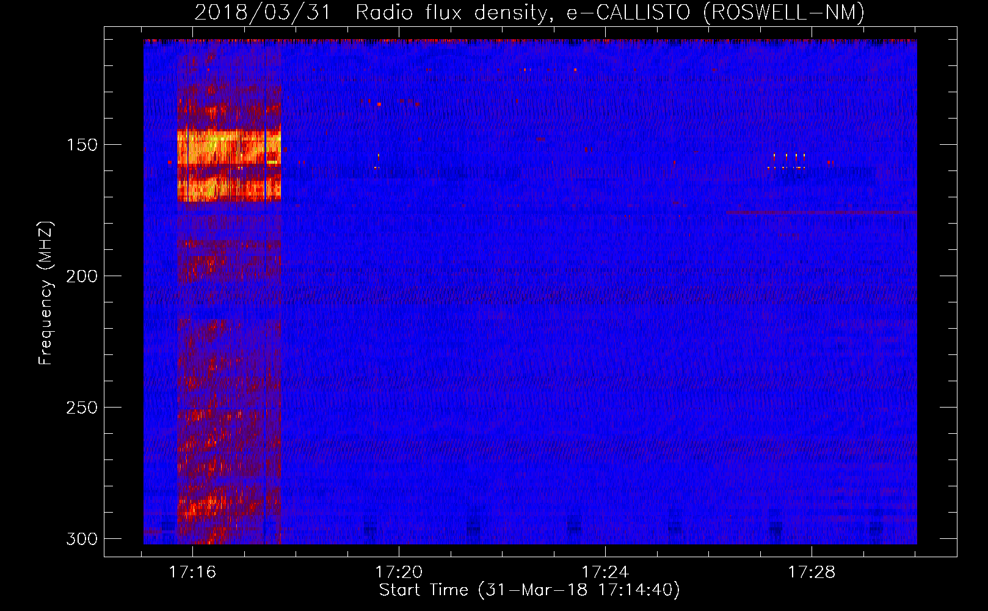Click the bright yellow burst near 150 MHz
The width and height of the screenshot is (988, 611).
(x=229, y=147)
